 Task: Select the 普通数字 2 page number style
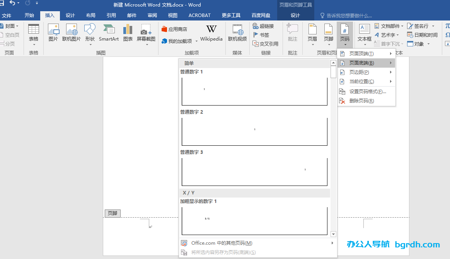click(x=254, y=131)
